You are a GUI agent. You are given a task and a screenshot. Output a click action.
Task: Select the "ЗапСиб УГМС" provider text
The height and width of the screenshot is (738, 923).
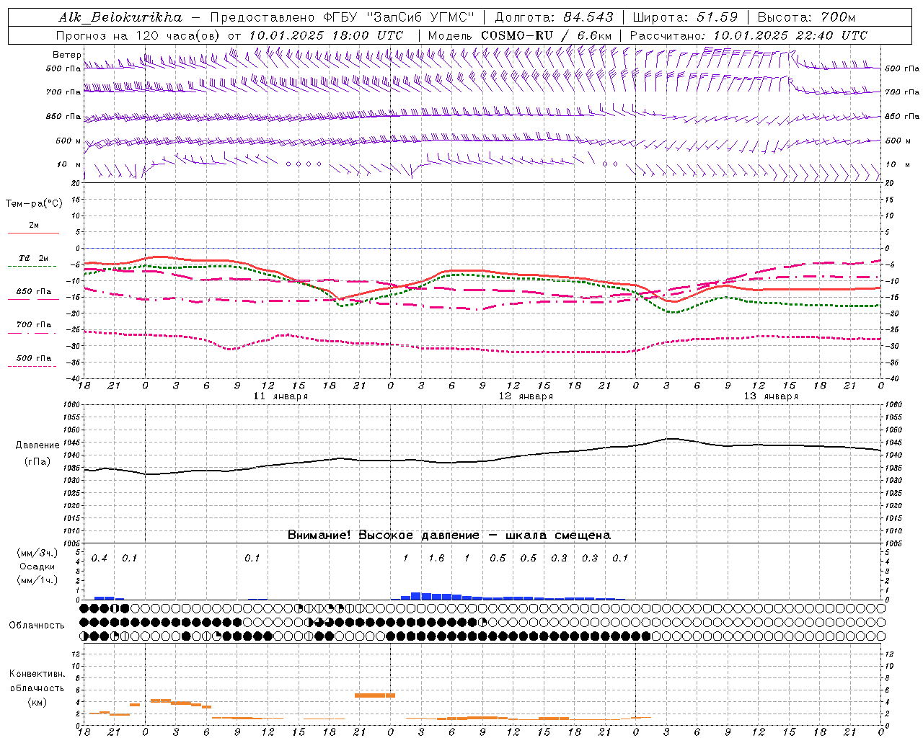(420, 17)
